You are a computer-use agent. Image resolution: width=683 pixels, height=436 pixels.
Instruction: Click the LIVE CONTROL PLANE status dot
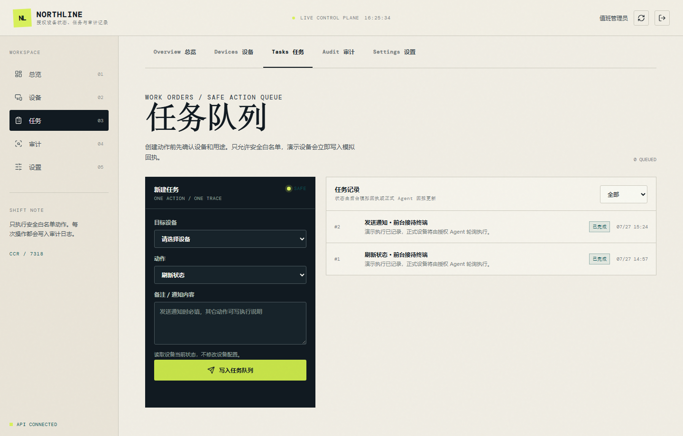click(x=294, y=18)
